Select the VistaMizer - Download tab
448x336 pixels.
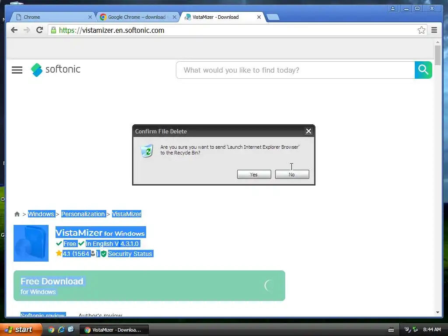tap(222, 17)
